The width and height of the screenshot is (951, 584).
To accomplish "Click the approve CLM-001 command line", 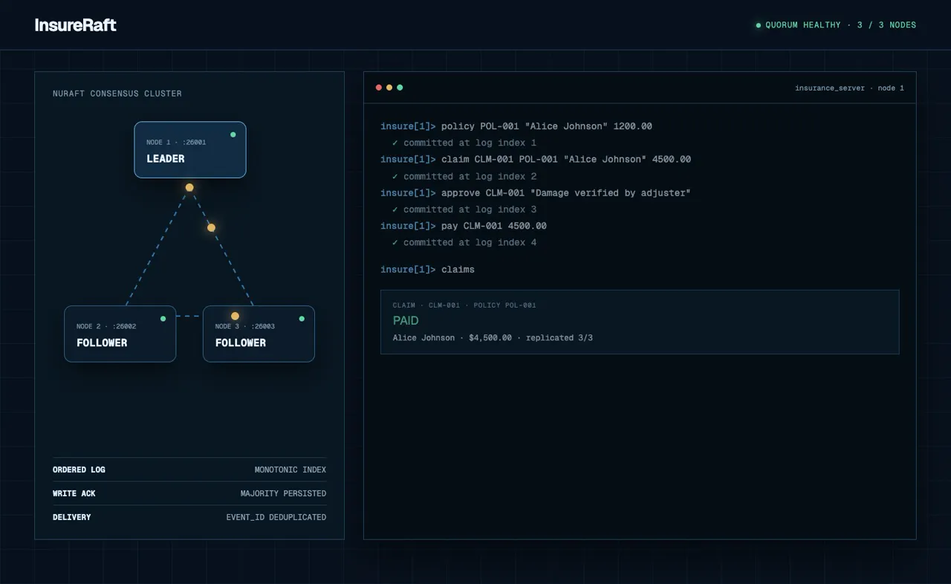I will click(x=536, y=192).
